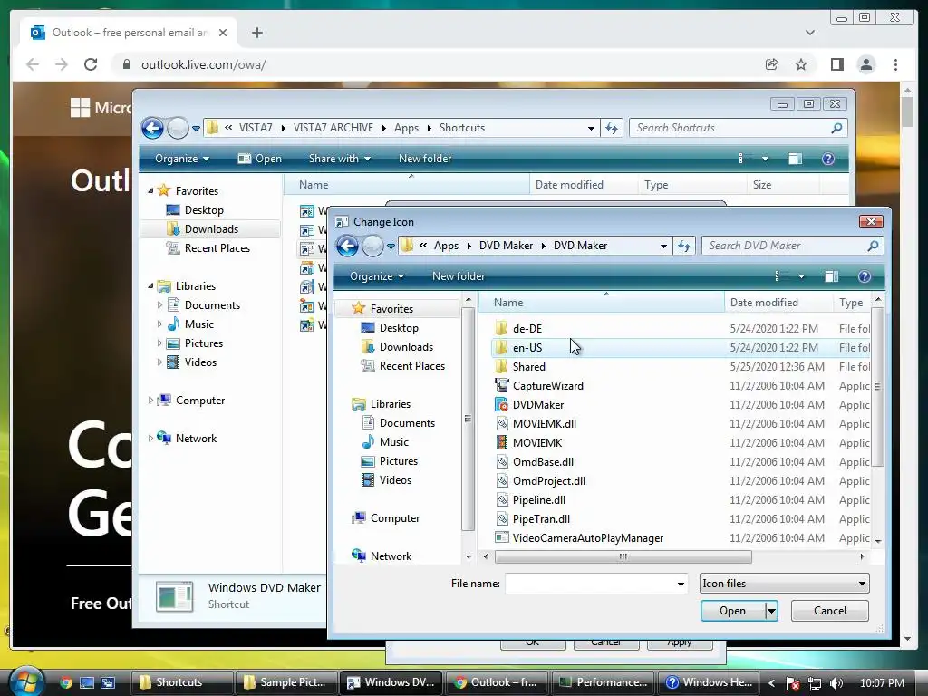Open Chrome's three-dot menu

coord(895,64)
